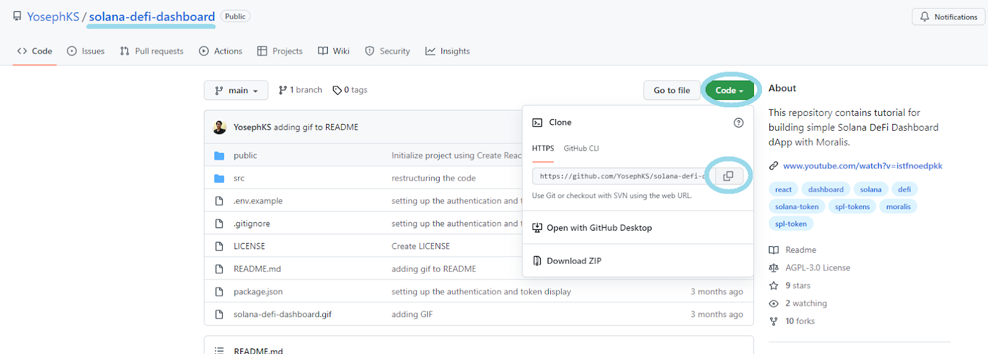Open the solana-defi-dashboard repository link
The image size is (988, 354).
pos(152,17)
